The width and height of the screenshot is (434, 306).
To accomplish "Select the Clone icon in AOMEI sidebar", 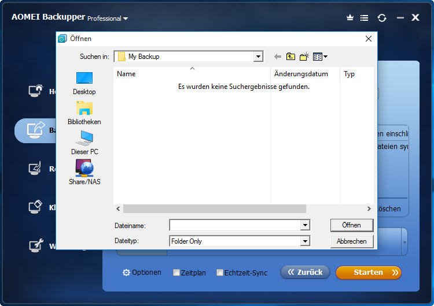I will [35, 207].
